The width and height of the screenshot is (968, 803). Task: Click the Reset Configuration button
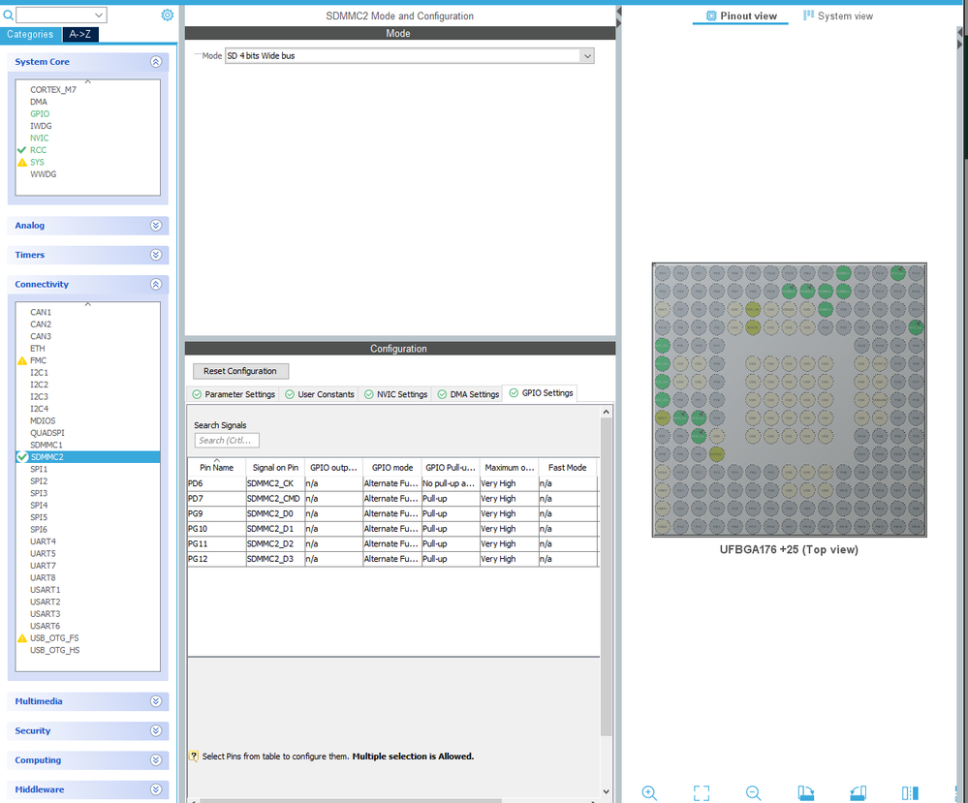pos(240,371)
